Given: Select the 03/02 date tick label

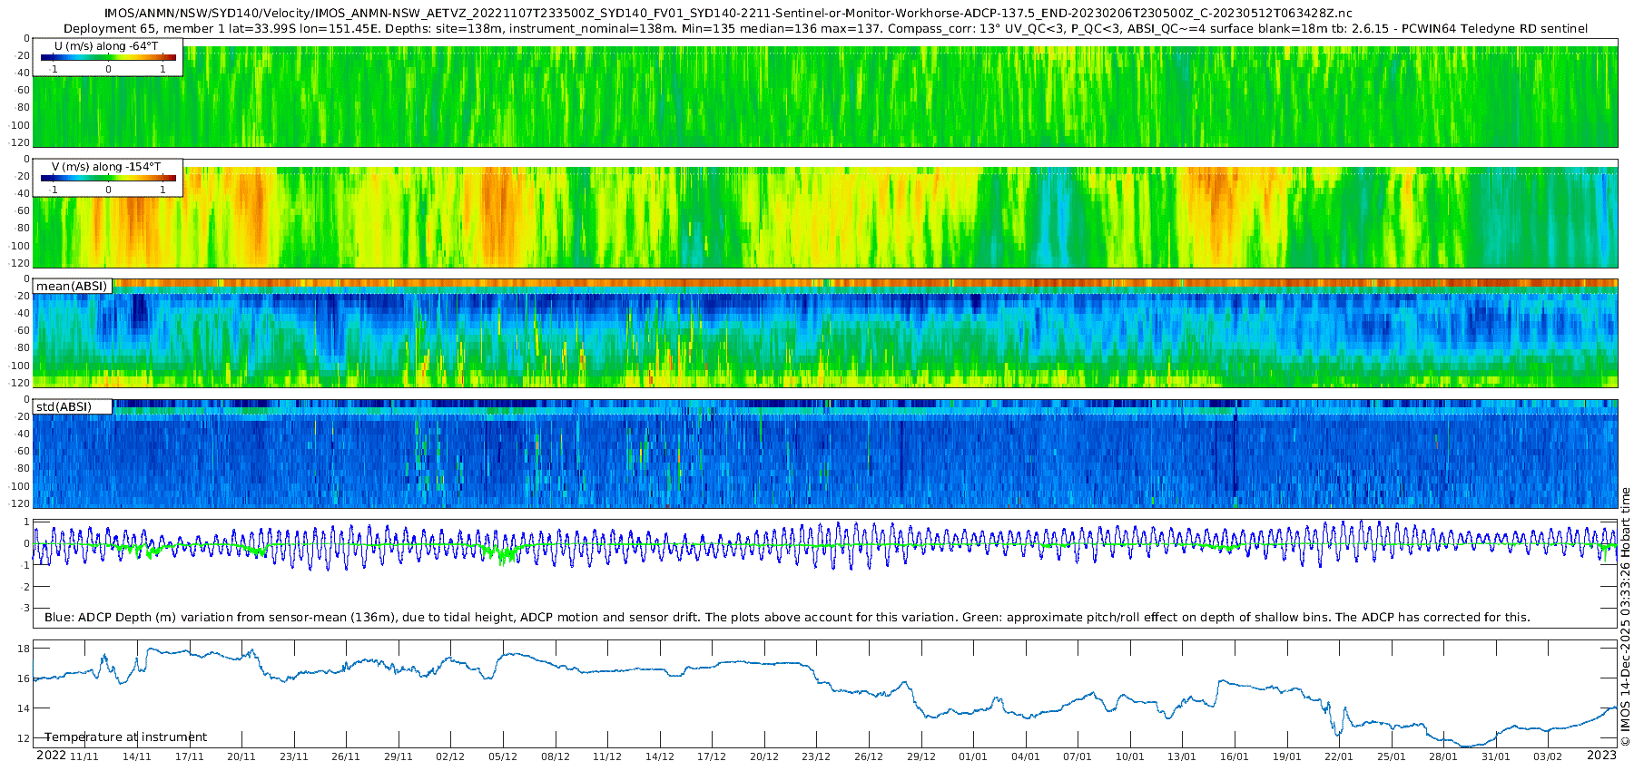Looking at the screenshot, I should pyautogui.click(x=1548, y=756).
